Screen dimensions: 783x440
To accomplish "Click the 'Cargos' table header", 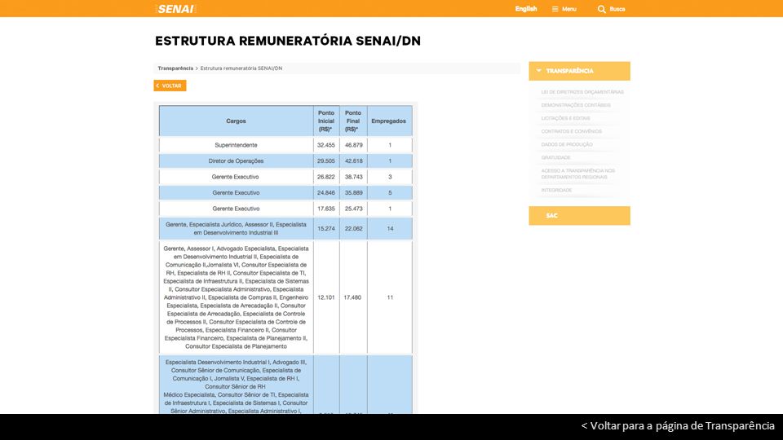I will 236,121.
